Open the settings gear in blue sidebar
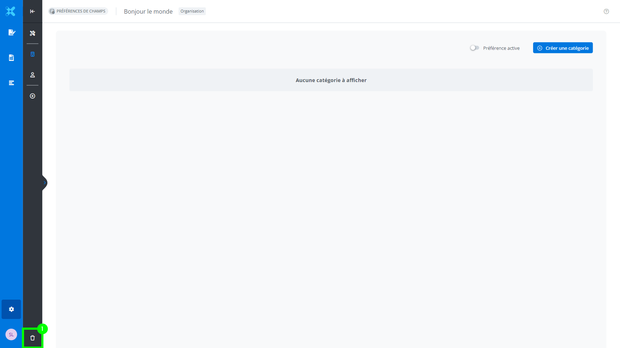Viewport: 620px width, 348px height. click(x=11, y=309)
